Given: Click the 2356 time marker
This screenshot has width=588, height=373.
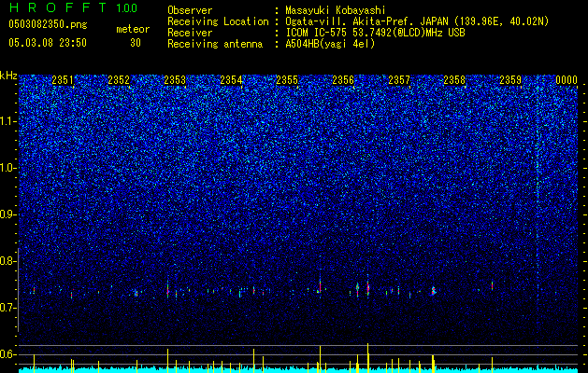Looking at the screenshot, I should coord(343,80).
